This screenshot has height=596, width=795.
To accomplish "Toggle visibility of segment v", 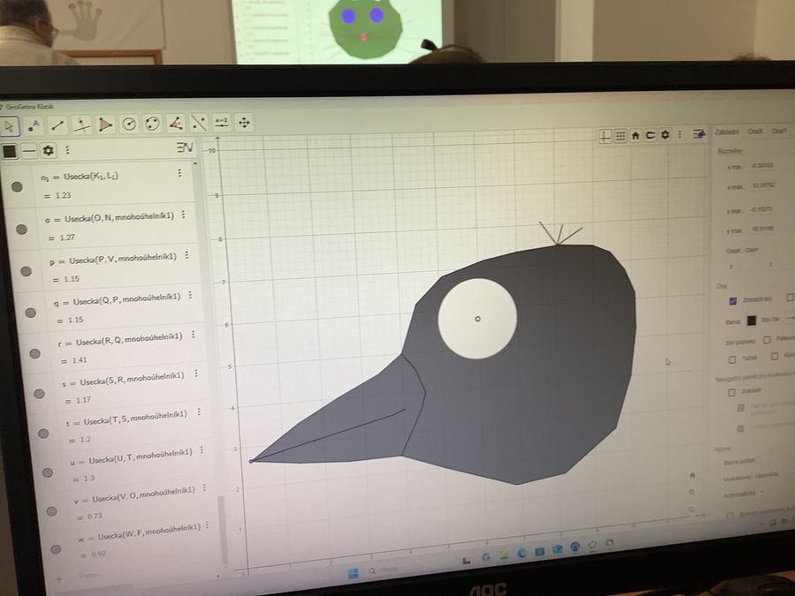I will tap(51, 511).
